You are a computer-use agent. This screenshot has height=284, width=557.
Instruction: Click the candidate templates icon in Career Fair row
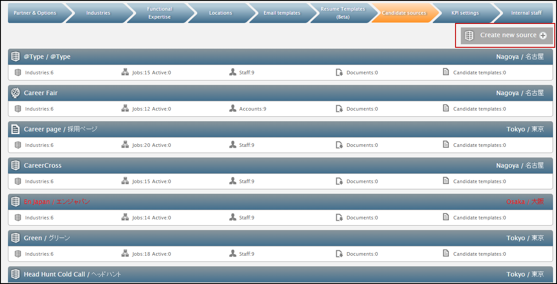(446, 108)
